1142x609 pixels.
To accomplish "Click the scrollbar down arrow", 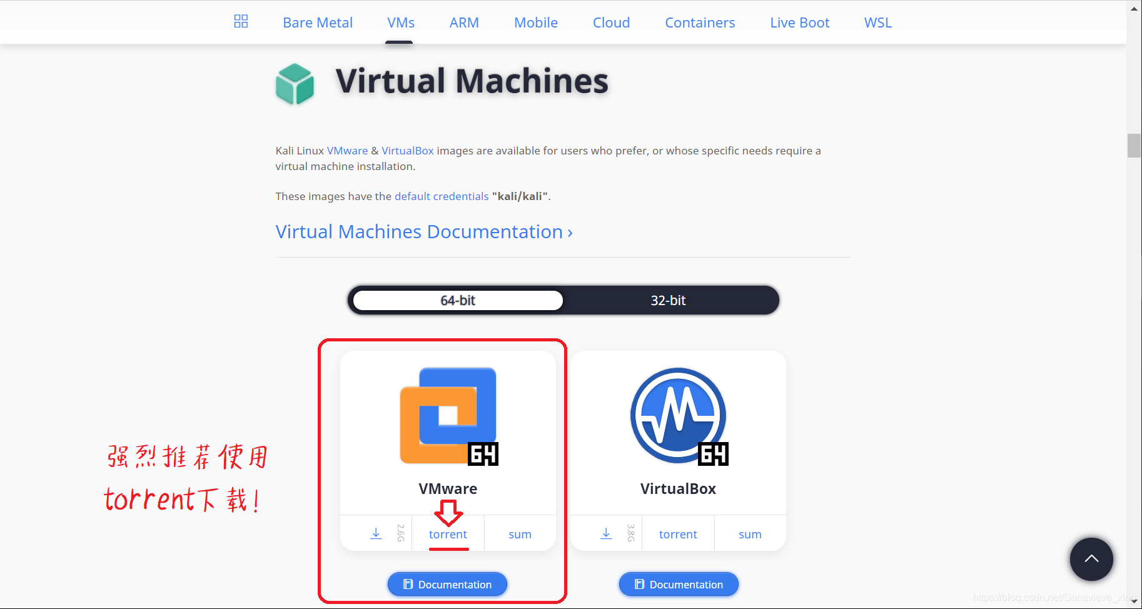I will point(1134,601).
